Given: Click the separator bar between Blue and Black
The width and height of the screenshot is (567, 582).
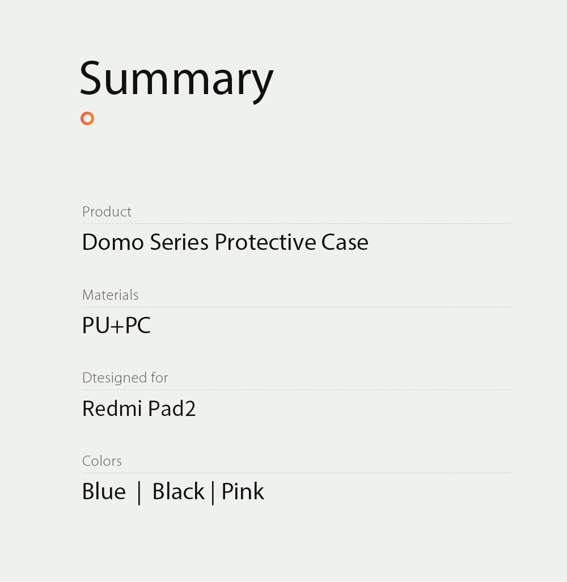Looking at the screenshot, I should (x=139, y=492).
